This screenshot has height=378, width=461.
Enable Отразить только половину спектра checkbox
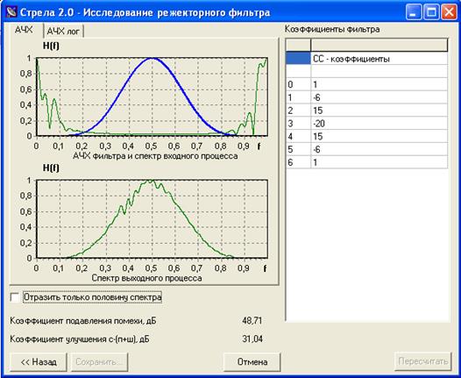[14, 297]
